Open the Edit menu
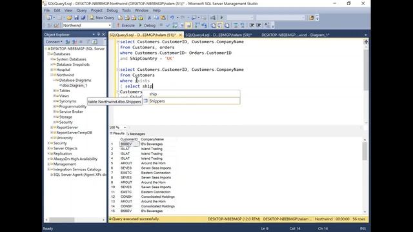Viewport: 413px width, 232px height. click(x=57, y=10)
